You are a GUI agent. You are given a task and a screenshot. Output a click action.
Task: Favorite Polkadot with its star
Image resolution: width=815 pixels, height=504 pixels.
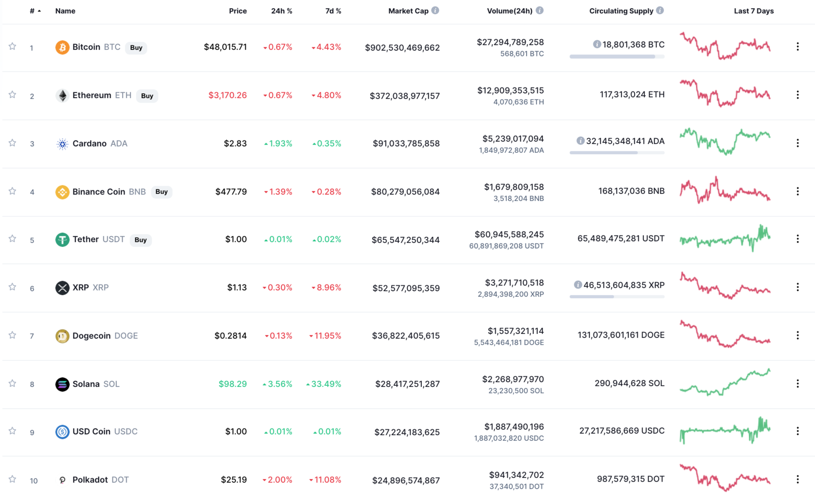12,480
